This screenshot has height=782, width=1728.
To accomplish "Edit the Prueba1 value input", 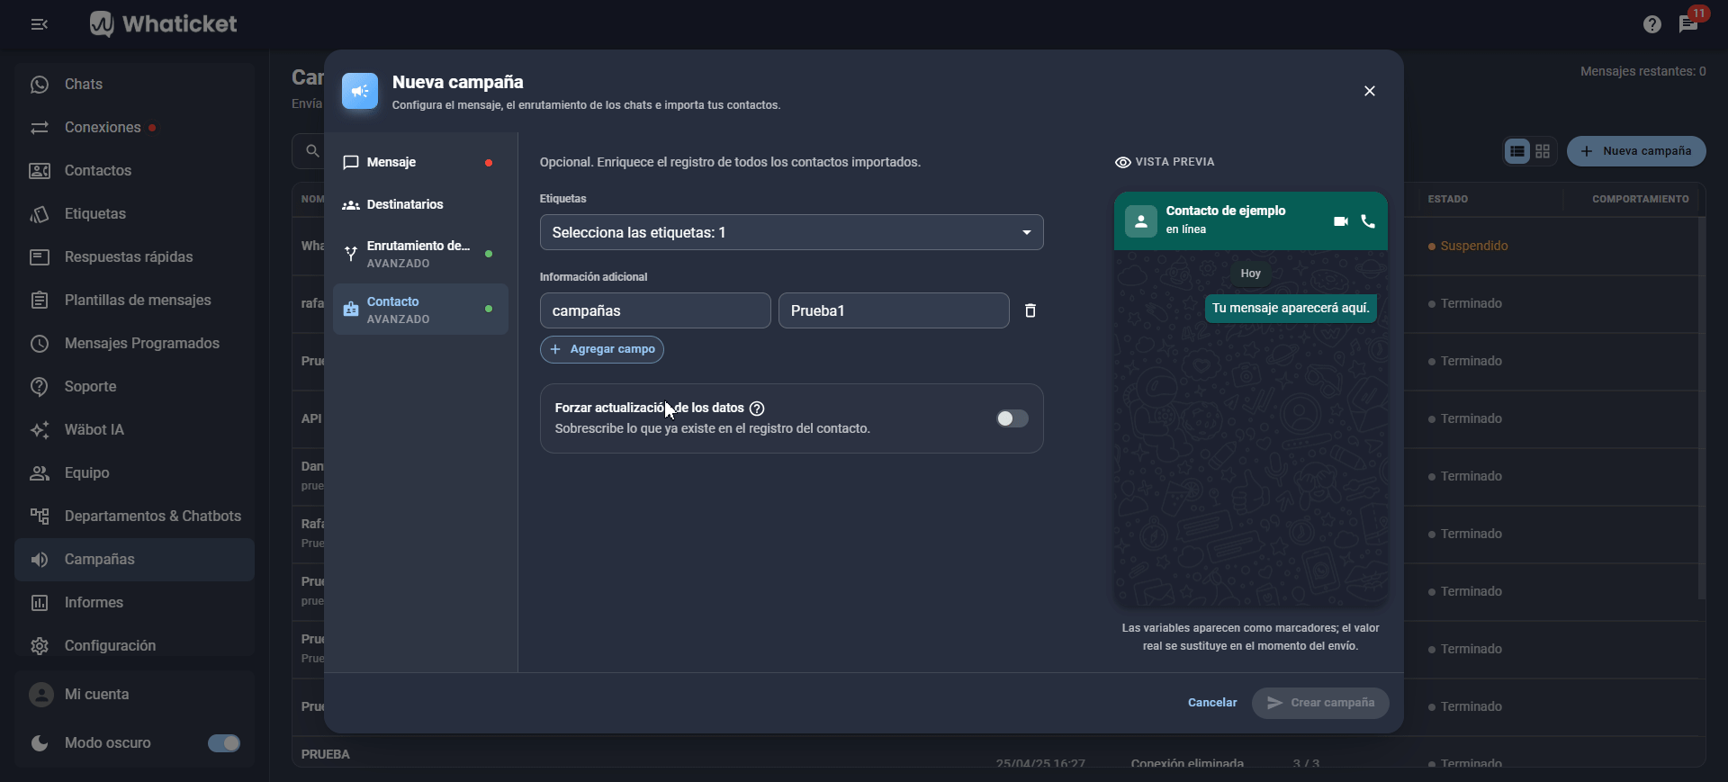I will 894,310.
